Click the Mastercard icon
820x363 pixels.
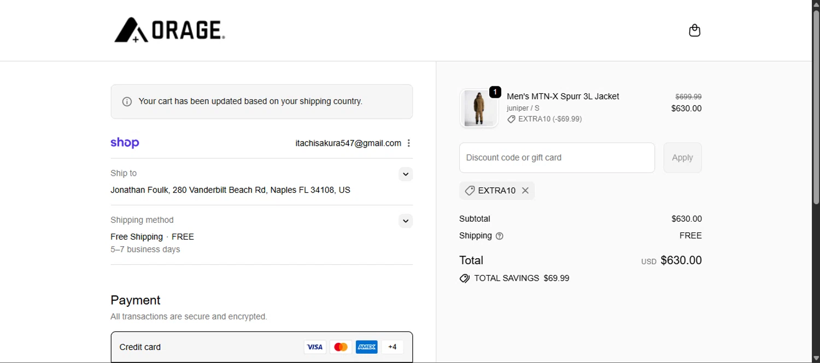tap(341, 347)
